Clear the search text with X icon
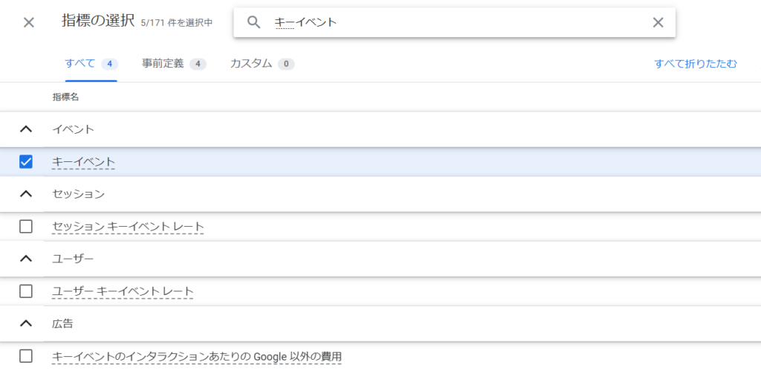 pos(658,22)
